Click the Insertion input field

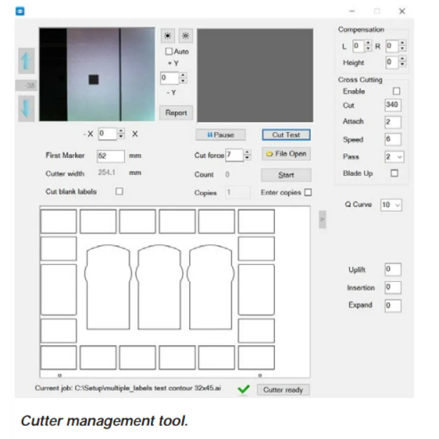(x=393, y=287)
